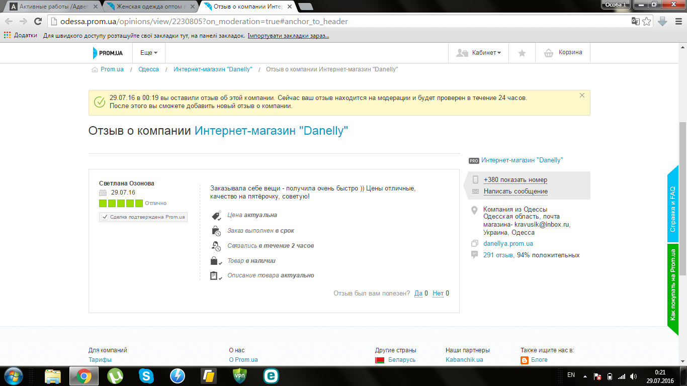The width and height of the screenshot is (687, 386).
Task: Click the browser forward arrow
Action: click(x=23, y=22)
